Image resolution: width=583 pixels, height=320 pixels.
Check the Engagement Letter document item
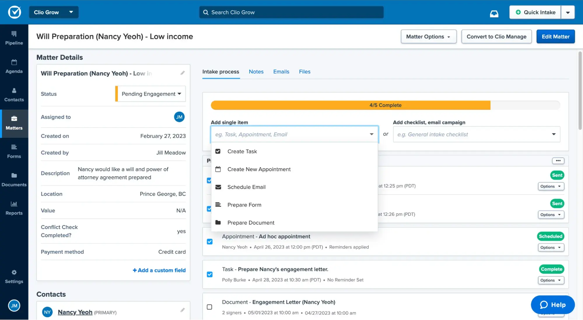(209, 307)
